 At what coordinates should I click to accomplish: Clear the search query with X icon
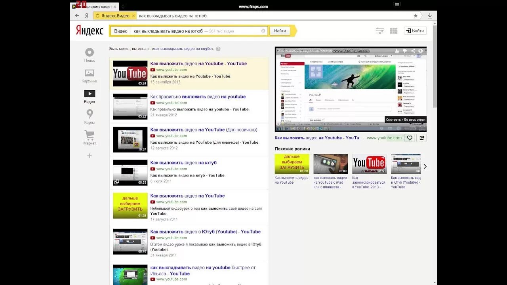263,31
